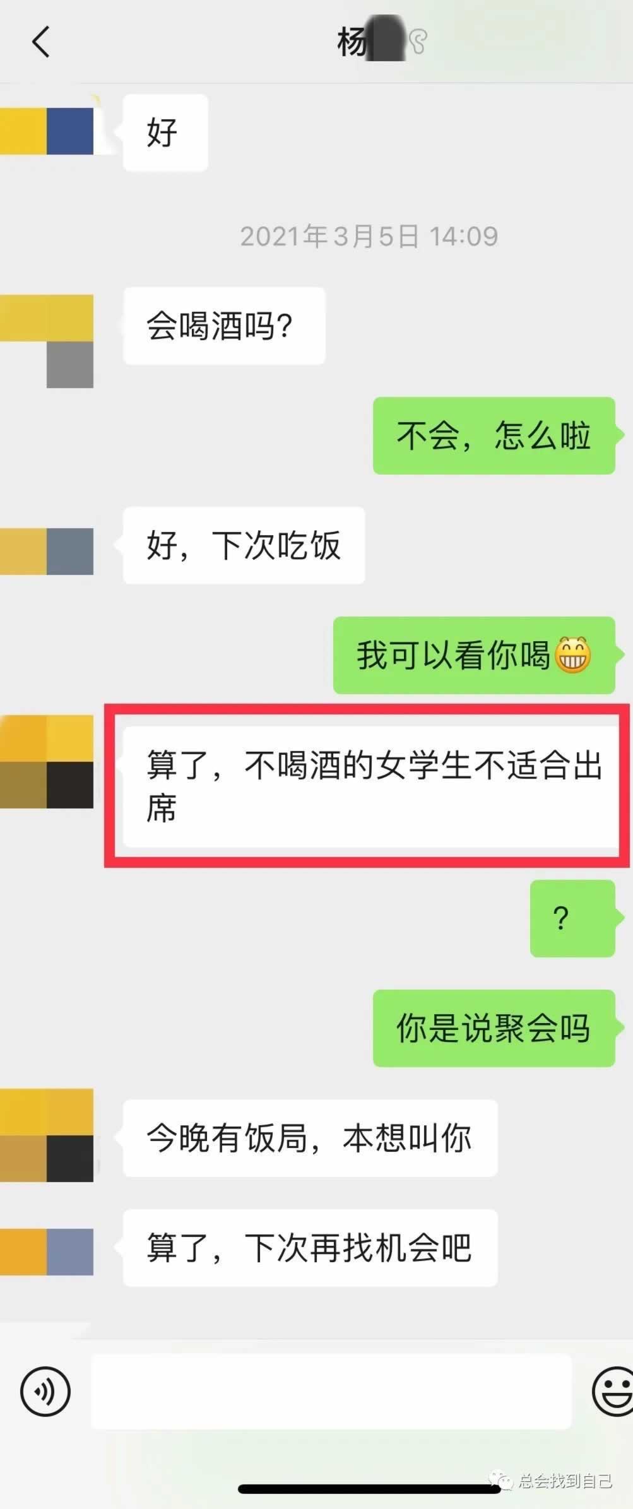Select the 好，下次吃饭 message bubble
Image resolution: width=633 pixels, height=1509 pixels.
(x=244, y=545)
